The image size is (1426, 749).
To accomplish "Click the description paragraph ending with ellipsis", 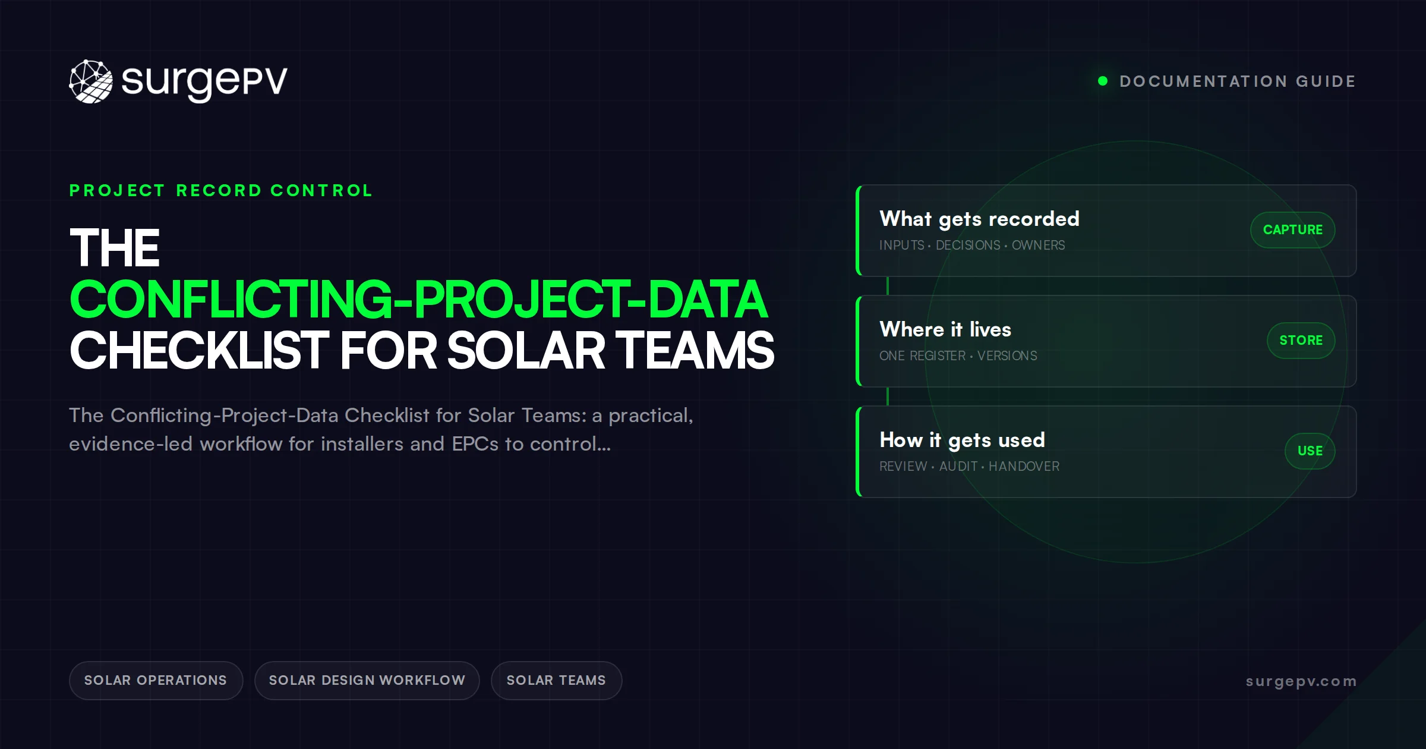I will tap(381, 430).
